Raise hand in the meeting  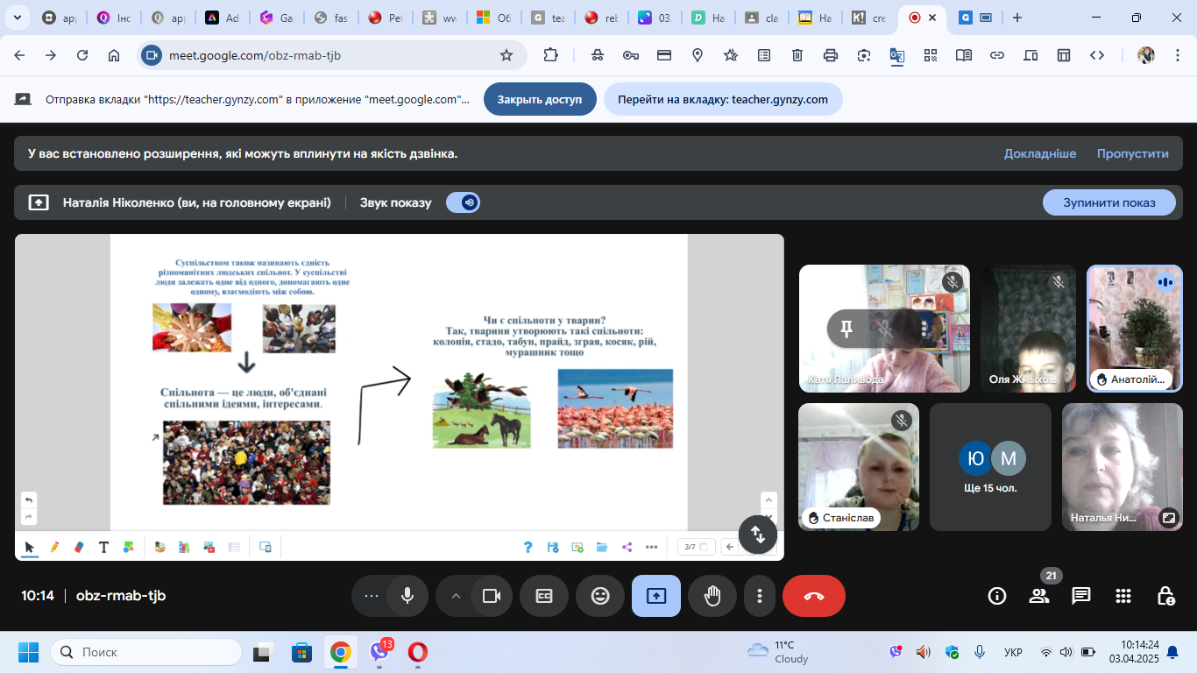(712, 596)
